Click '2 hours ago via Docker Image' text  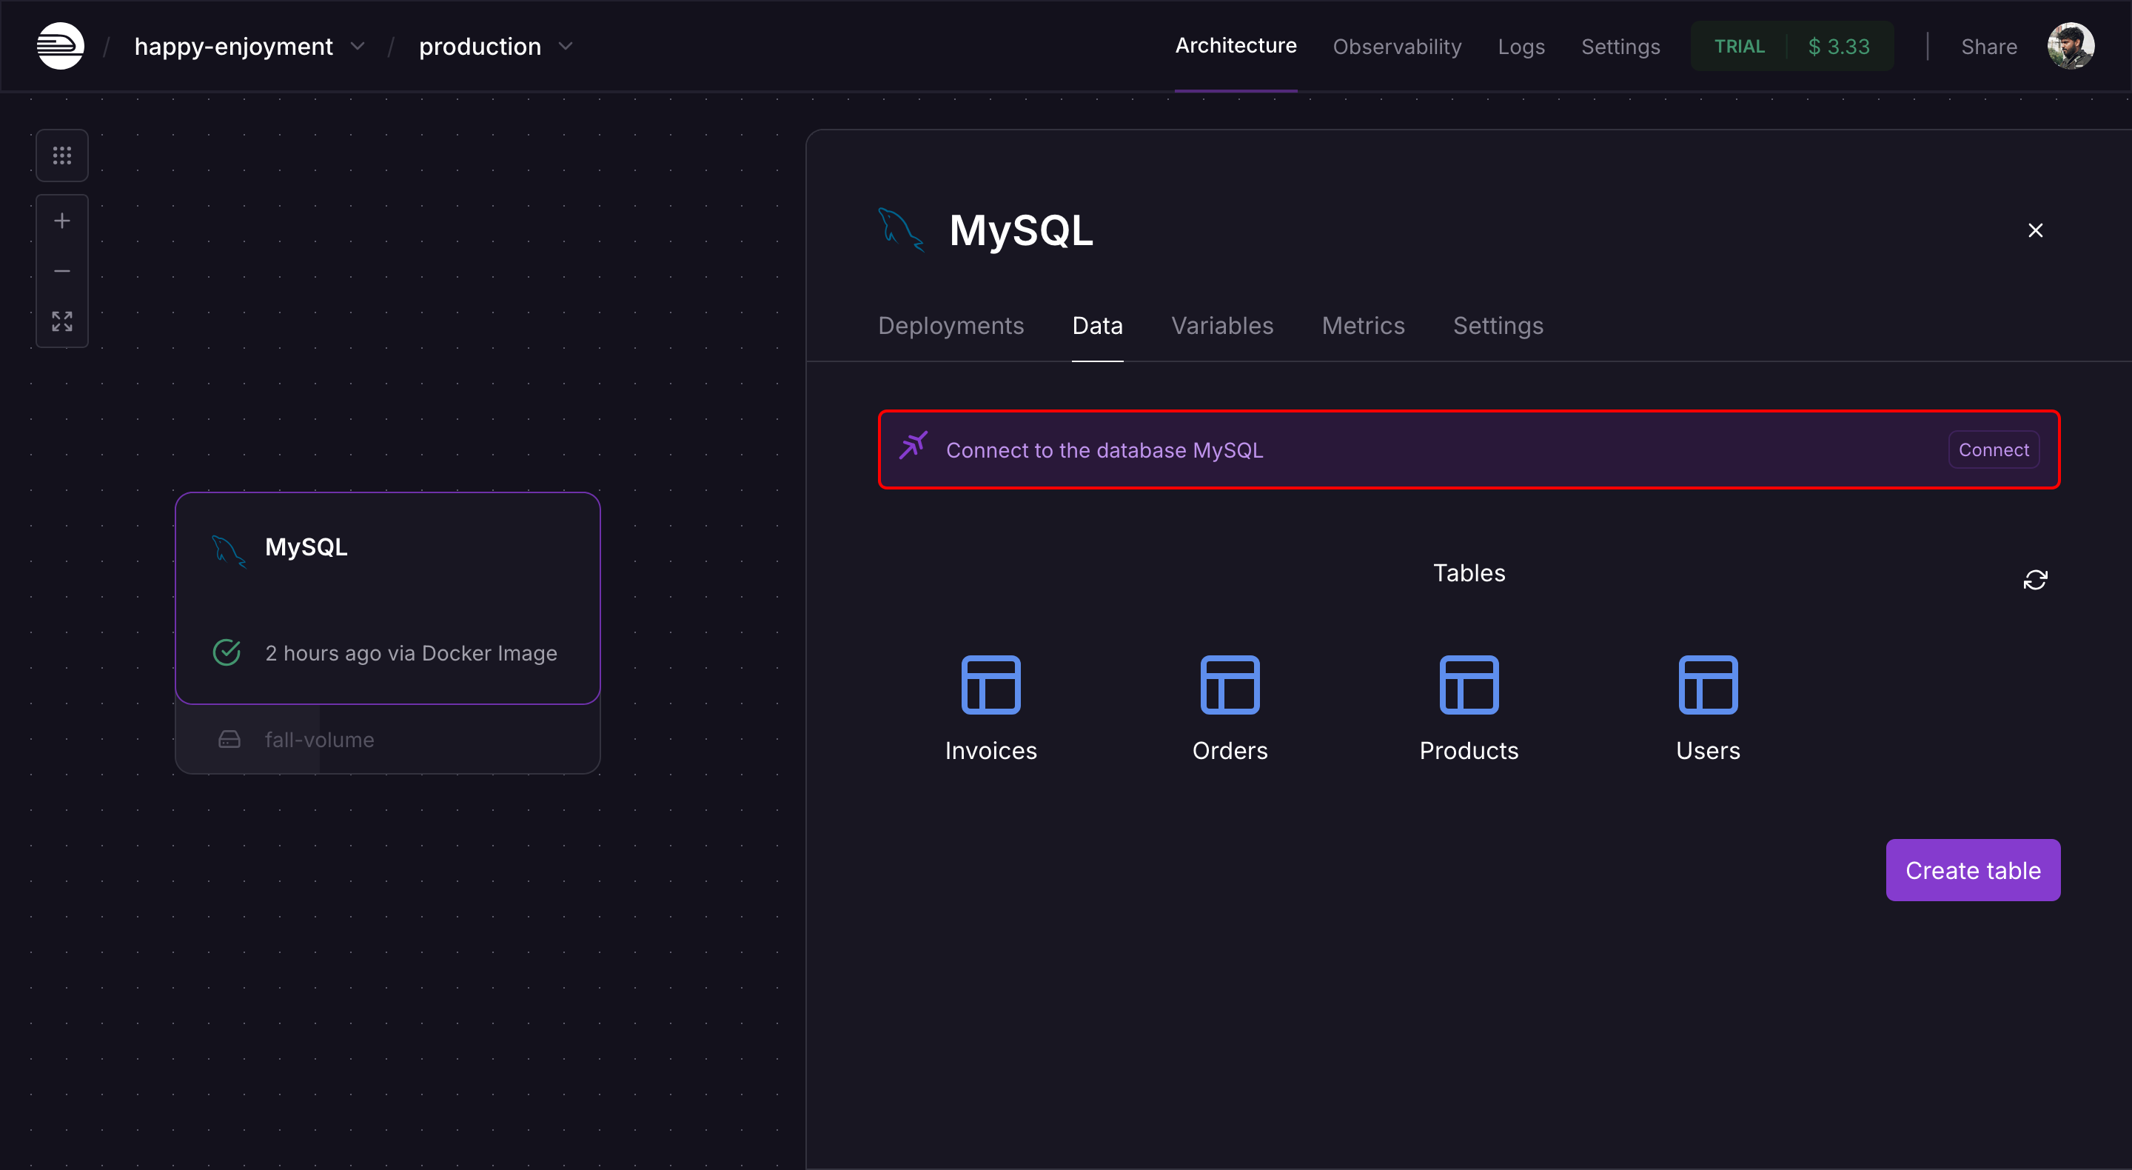(x=412, y=653)
